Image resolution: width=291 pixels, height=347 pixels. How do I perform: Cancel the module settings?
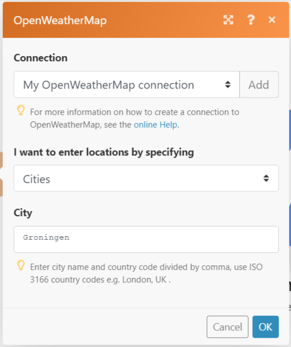[x=227, y=326]
